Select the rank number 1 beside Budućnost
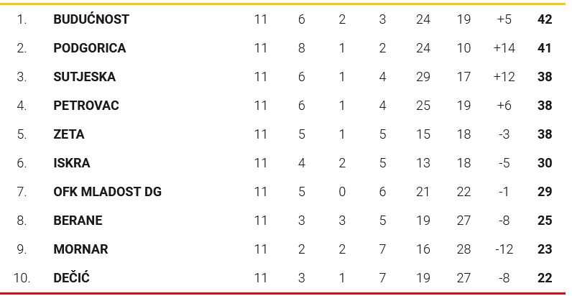 click(x=22, y=19)
